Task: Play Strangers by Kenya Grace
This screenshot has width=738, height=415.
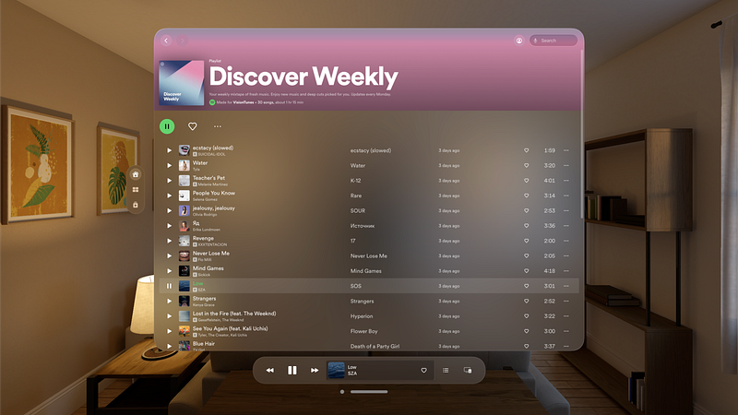Action: (169, 302)
